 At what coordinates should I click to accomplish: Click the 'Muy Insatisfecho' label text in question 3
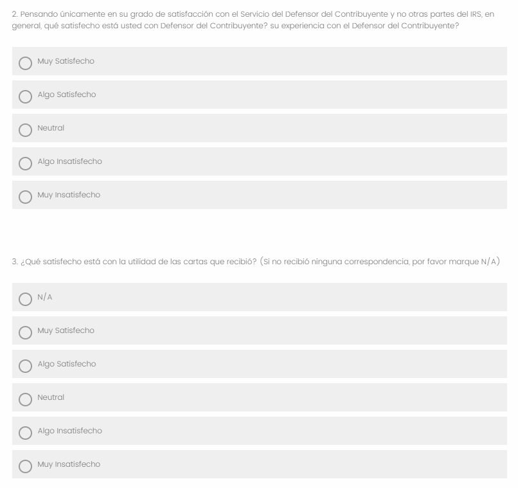pos(69,464)
